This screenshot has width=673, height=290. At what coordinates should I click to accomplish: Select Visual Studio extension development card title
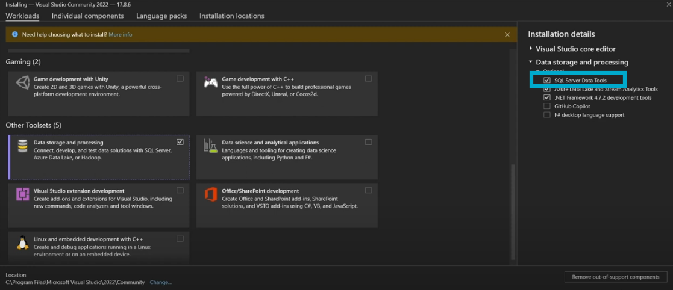pyautogui.click(x=79, y=191)
